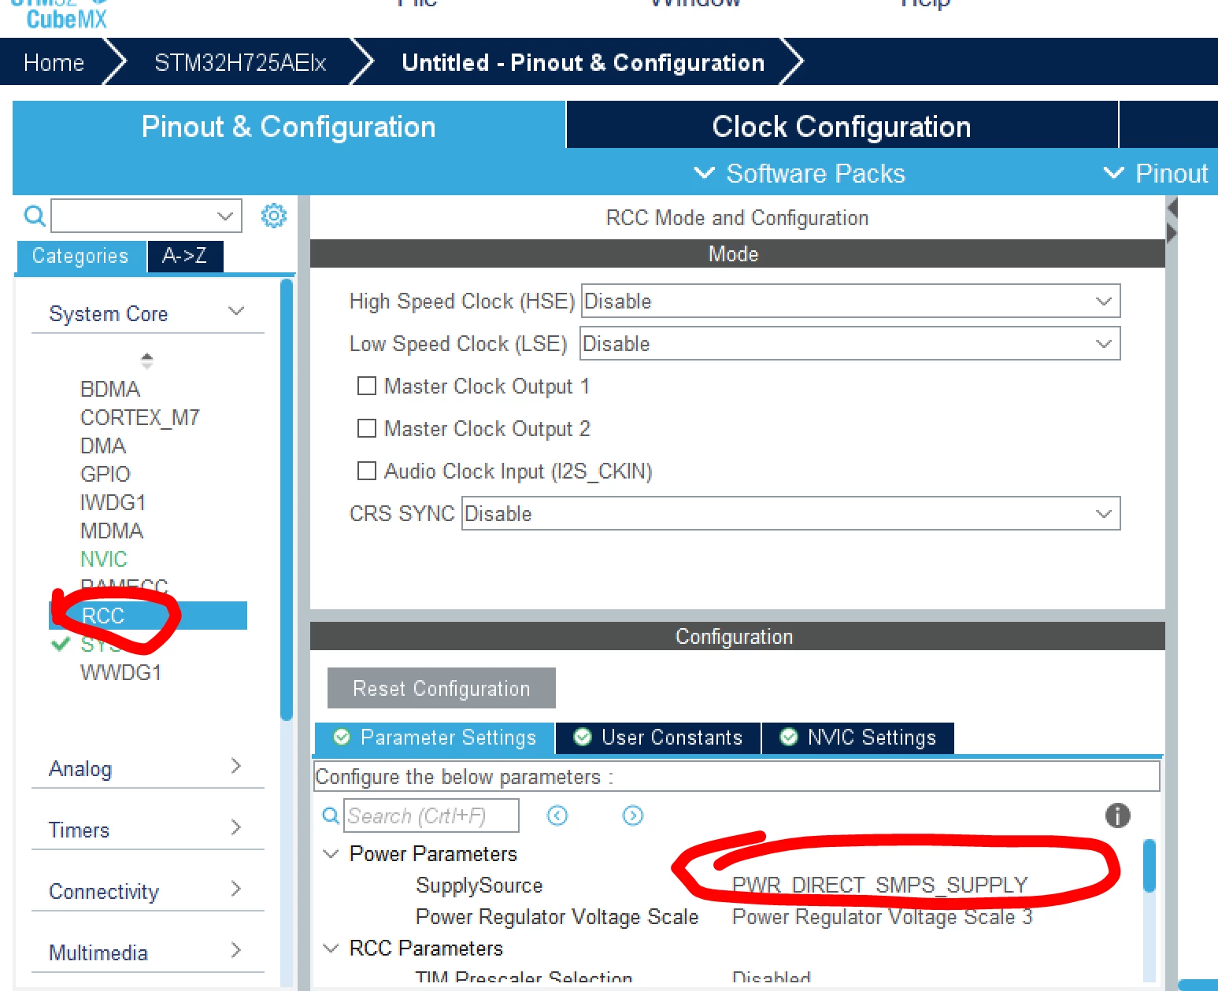Select NVIC in System Core list
Viewport: 1218px width, 991px height.
click(x=104, y=559)
